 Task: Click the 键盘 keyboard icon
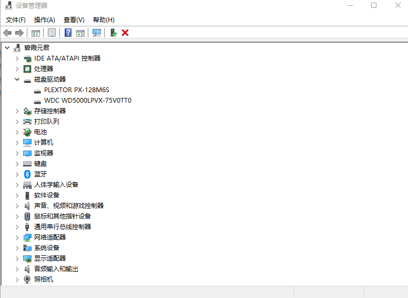pos(27,164)
